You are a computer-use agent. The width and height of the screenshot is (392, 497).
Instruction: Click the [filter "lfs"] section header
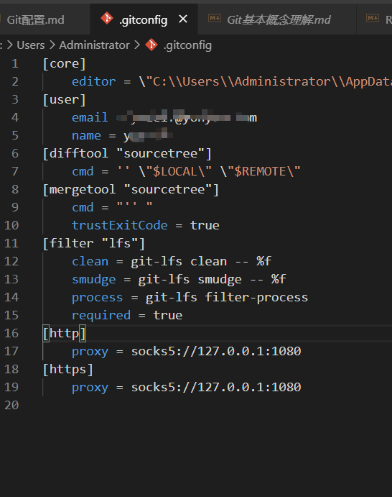pos(93,243)
